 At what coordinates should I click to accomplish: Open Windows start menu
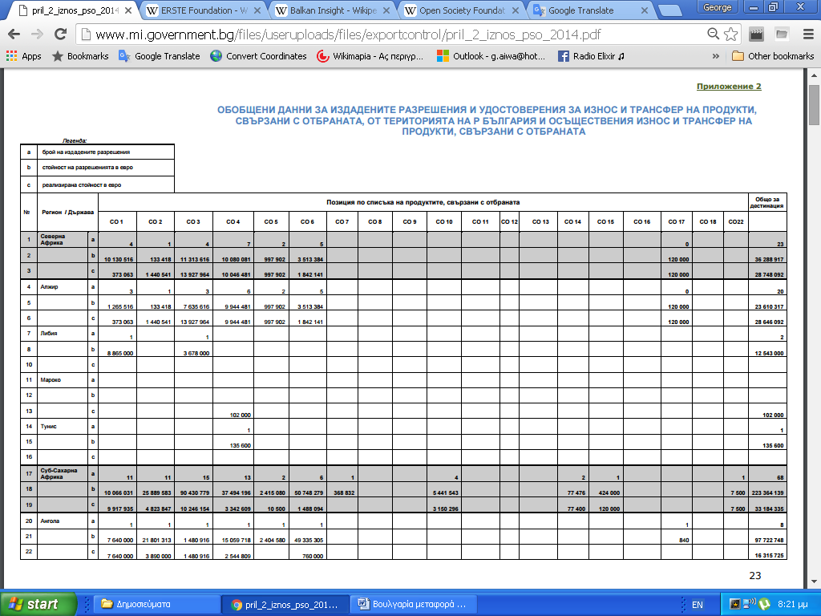38,604
